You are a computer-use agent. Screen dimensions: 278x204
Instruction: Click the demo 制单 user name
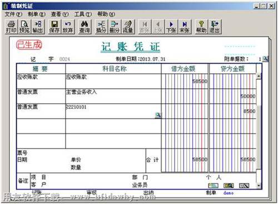229,193
